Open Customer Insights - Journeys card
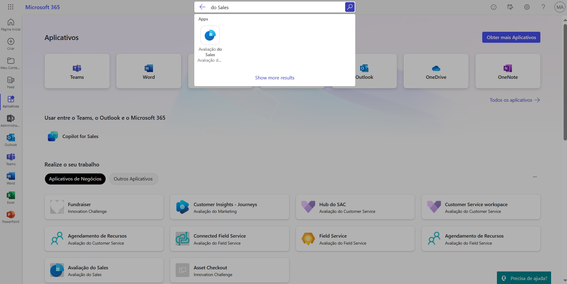 pos(229,207)
